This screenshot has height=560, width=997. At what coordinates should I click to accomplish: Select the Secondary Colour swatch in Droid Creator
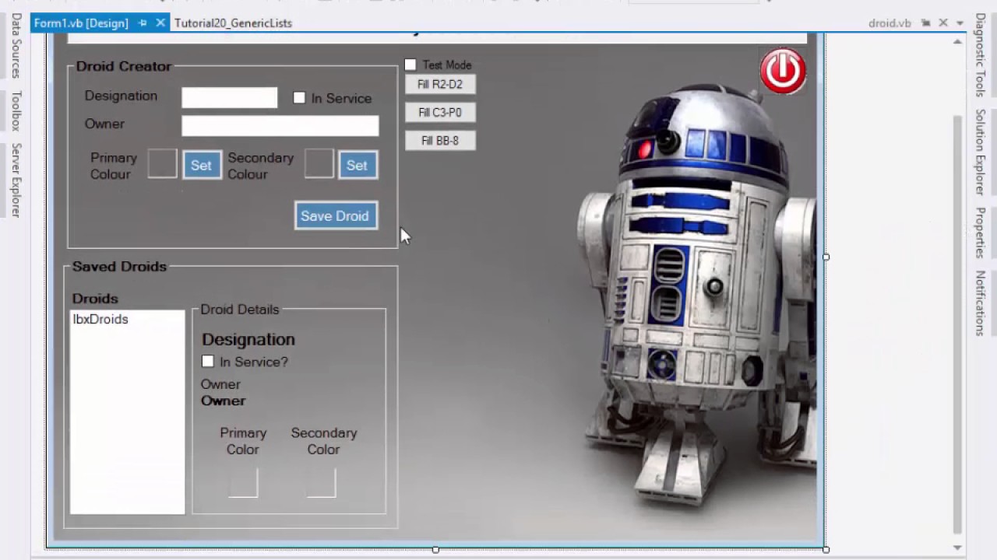(319, 163)
